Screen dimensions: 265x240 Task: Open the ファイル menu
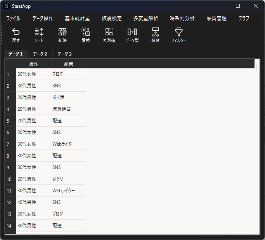pos(13,18)
